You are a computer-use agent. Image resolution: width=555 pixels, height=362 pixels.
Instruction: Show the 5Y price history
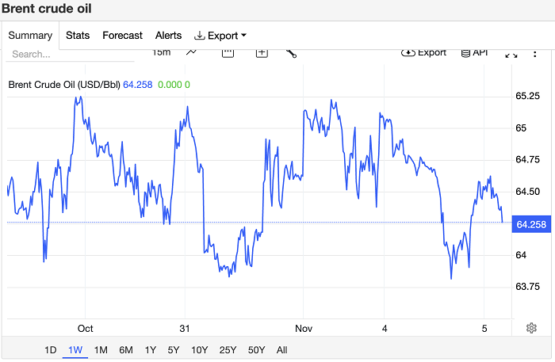(x=174, y=350)
